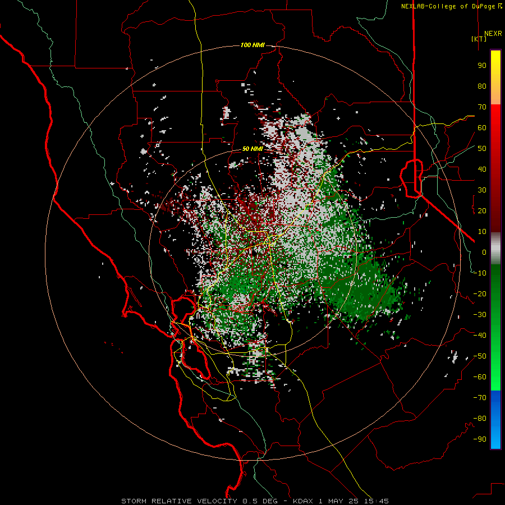Select the 80 value on the velocity scale
This screenshot has width=505, height=505.
coord(482,86)
